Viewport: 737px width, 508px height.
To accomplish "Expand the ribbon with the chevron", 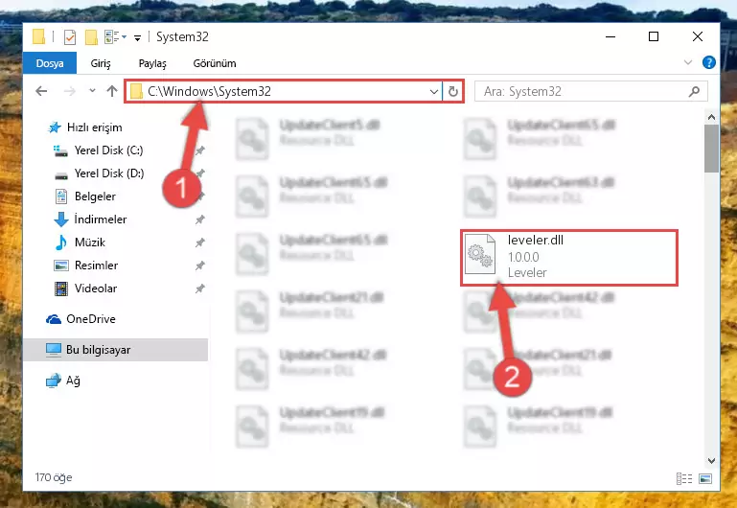I will [x=688, y=62].
